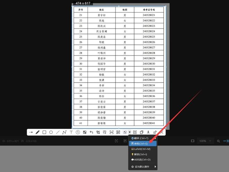Viewport: 229px width, 172px height.
Task: Click the 619 x 801 image size text
Action: click(x=13, y=141)
